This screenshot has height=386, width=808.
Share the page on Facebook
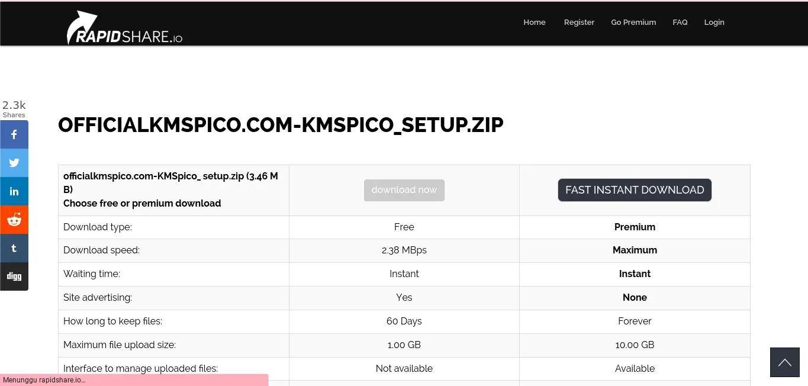point(14,134)
